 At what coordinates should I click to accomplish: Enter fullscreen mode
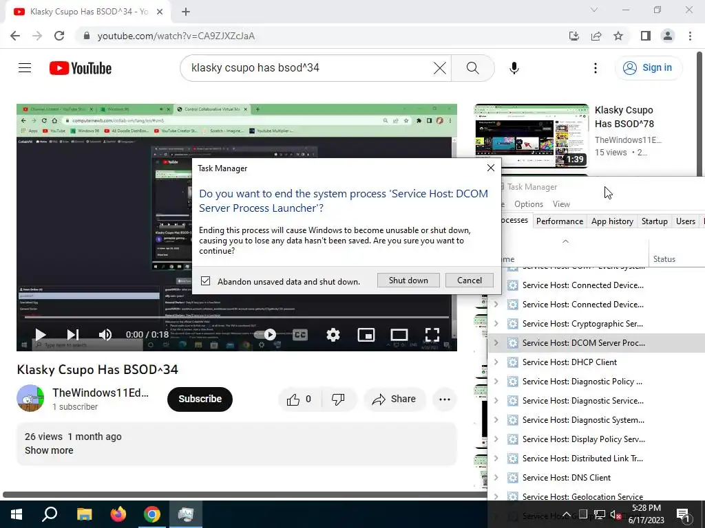coord(432,335)
